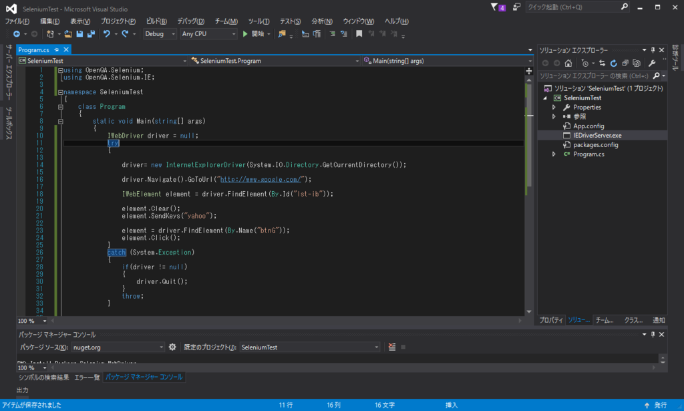684x411 pixels.
Task: Click the split editor handle above the scrollbar
Action: 529,71
